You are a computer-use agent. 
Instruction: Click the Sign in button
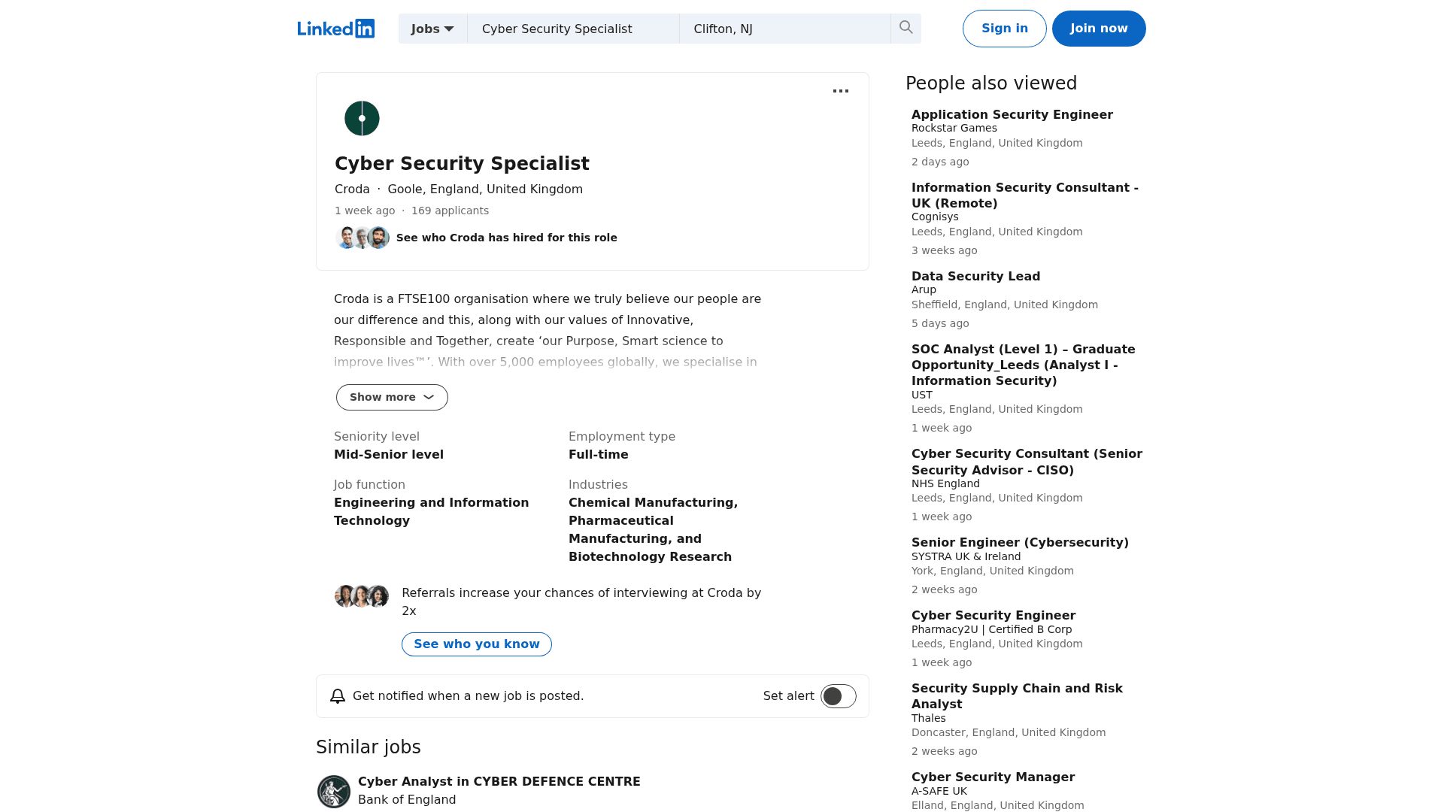(1005, 29)
